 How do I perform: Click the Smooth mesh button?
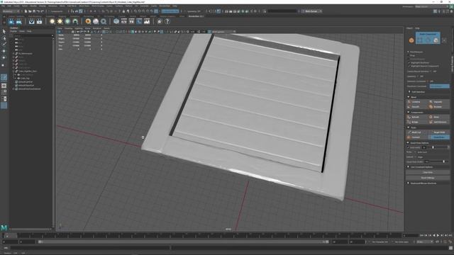pyautogui.click(x=417, y=107)
